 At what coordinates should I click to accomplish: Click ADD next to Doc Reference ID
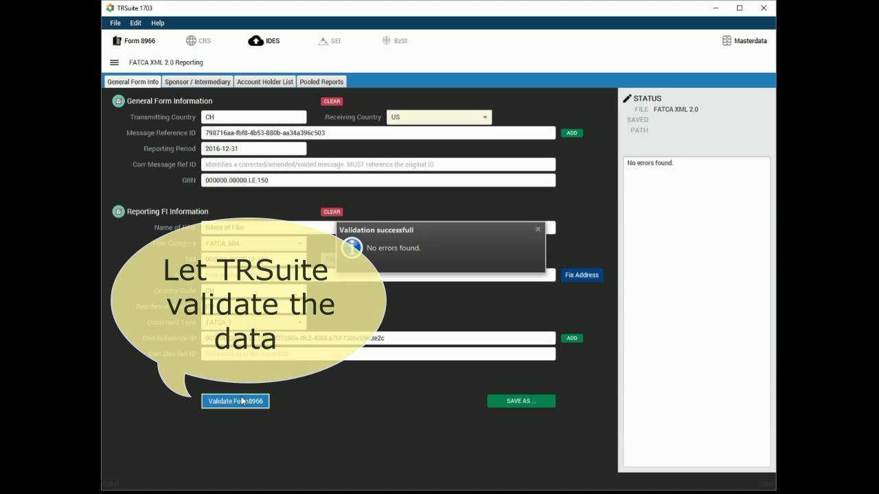click(572, 338)
